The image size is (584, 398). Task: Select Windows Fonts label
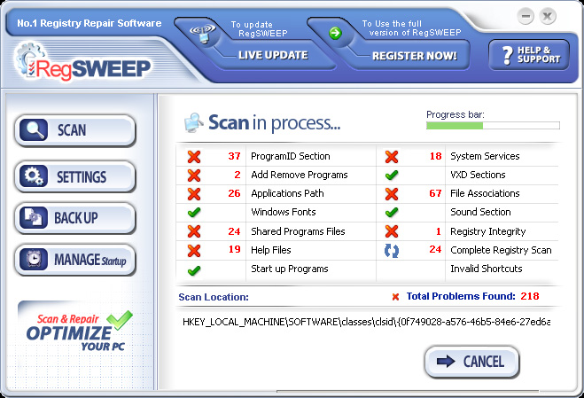pos(283,212)
